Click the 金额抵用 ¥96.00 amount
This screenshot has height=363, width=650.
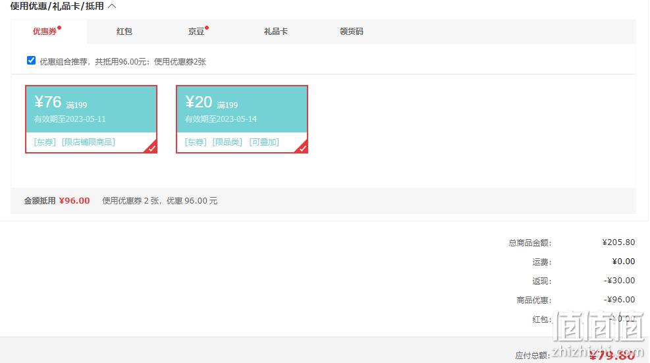(74, 201)
